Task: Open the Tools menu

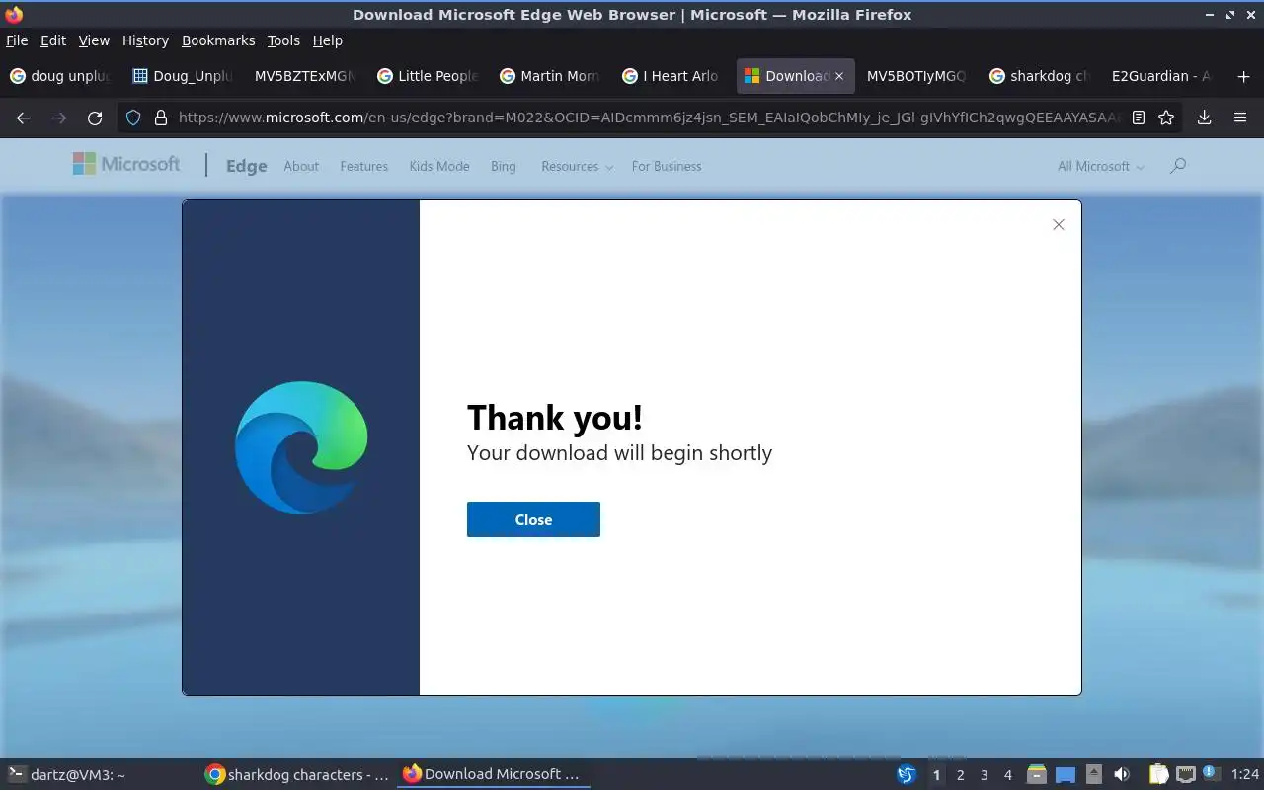Action: [x=283, y=40]
